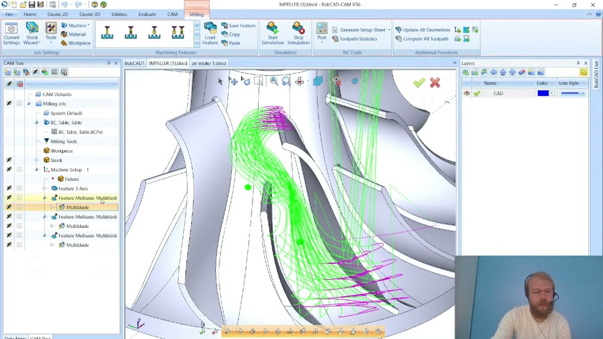
Task: Click the blue cube view icon in viewport
Action: (x=318, y=81)
